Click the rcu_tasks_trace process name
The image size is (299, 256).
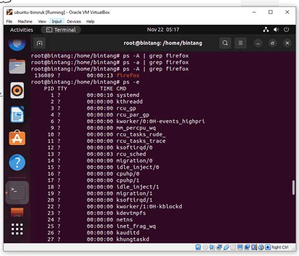point(141,141)
